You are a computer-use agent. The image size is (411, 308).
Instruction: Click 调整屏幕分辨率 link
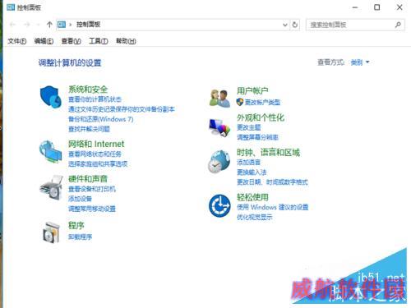point(257,137)
